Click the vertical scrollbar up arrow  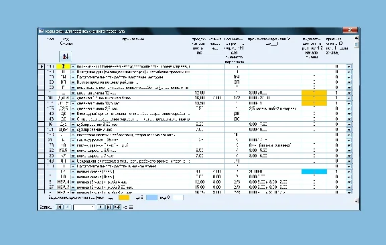tap(357, 38)
